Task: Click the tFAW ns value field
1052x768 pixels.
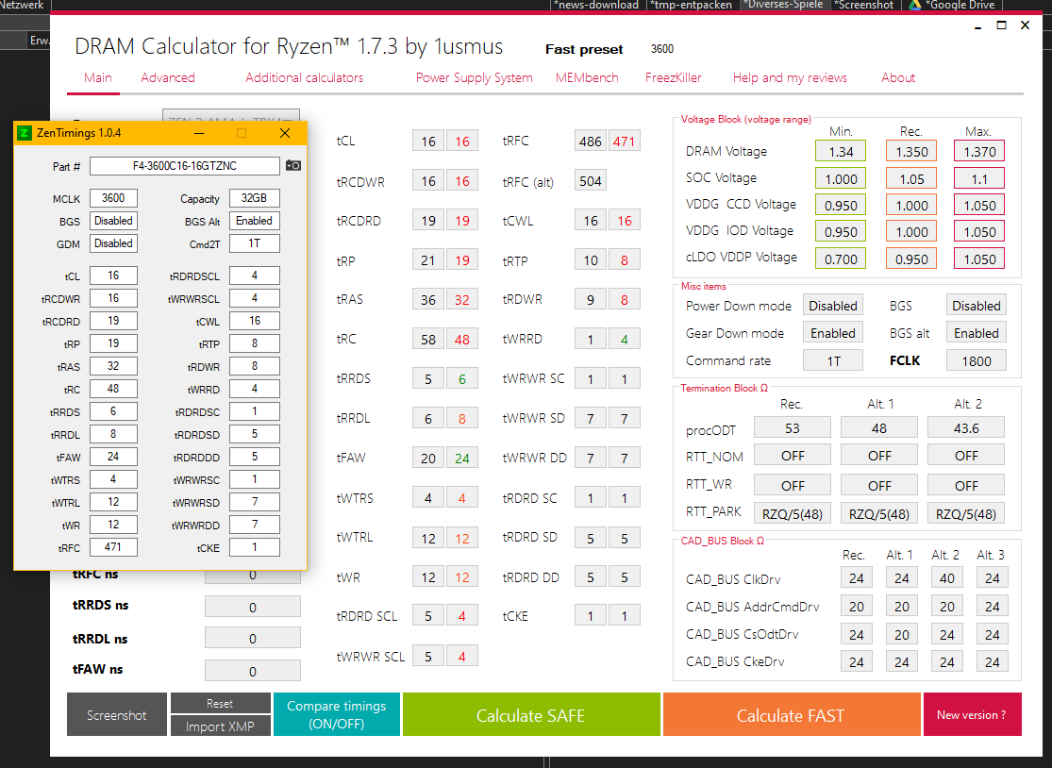Action: pyautogui.click(x=252, y=671)
